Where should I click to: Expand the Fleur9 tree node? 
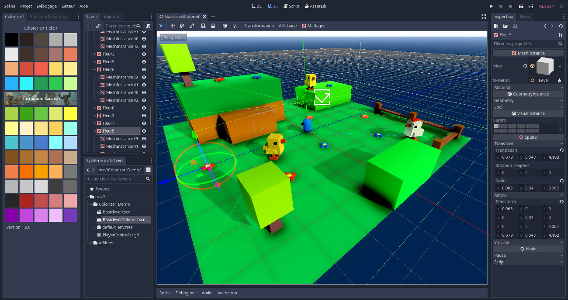point(95,62)
